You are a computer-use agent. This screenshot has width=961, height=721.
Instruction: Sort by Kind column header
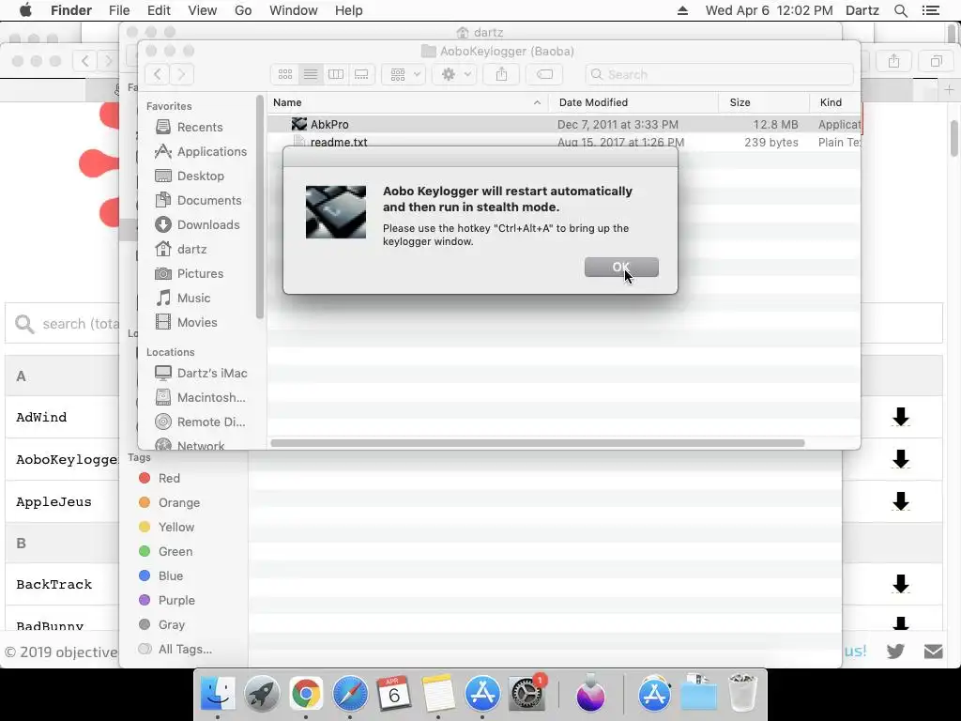click(x=834, y=102)
